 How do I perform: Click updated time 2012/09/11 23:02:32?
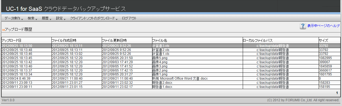(x=118, y=83)
